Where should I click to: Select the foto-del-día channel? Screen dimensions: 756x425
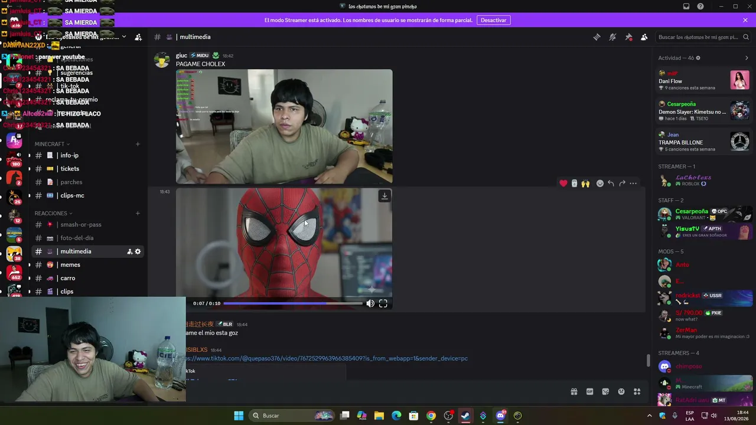click(x=87, y=238)
